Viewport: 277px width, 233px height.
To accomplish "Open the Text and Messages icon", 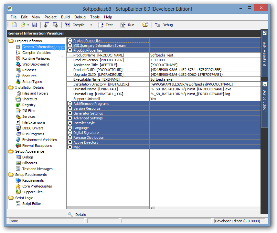I will 18,169.
